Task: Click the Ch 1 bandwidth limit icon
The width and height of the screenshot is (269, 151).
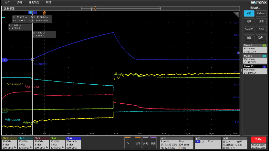Action: [15, 147]
